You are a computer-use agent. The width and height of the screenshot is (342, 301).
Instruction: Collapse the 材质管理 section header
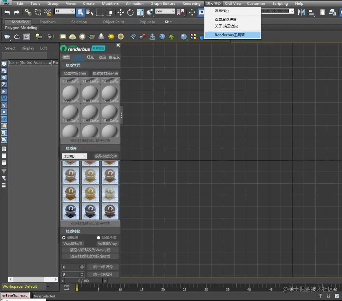pyautogui.click(x=90, y=65)
